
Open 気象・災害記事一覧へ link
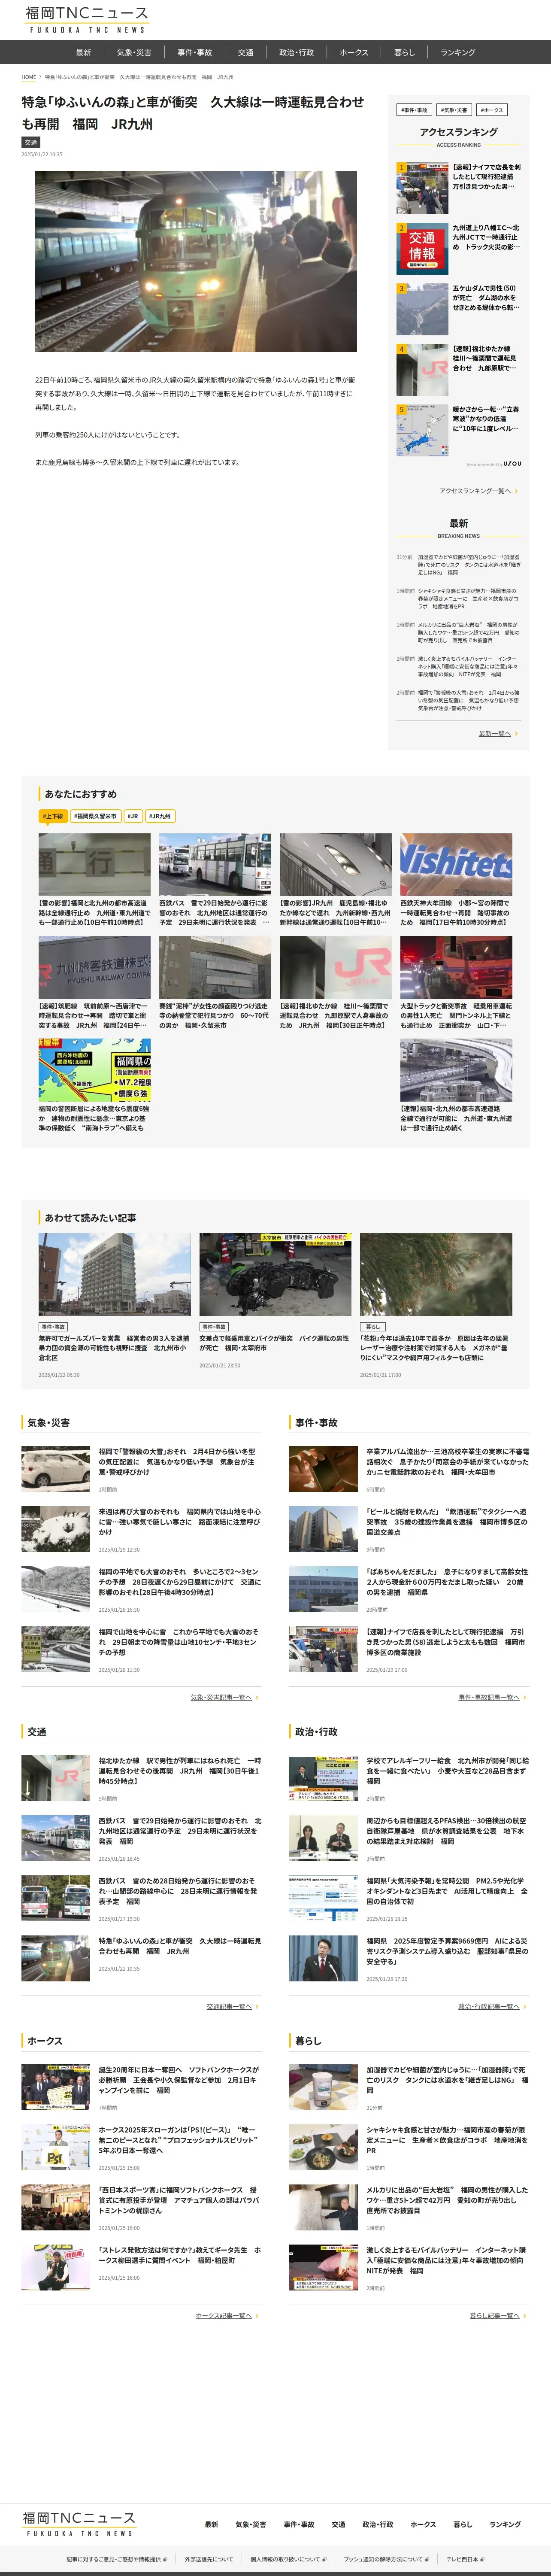(x=224, y=1697)
